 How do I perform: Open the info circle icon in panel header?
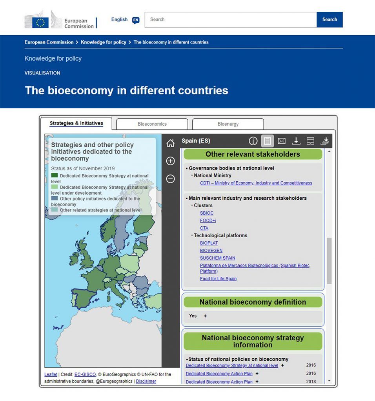253,141
